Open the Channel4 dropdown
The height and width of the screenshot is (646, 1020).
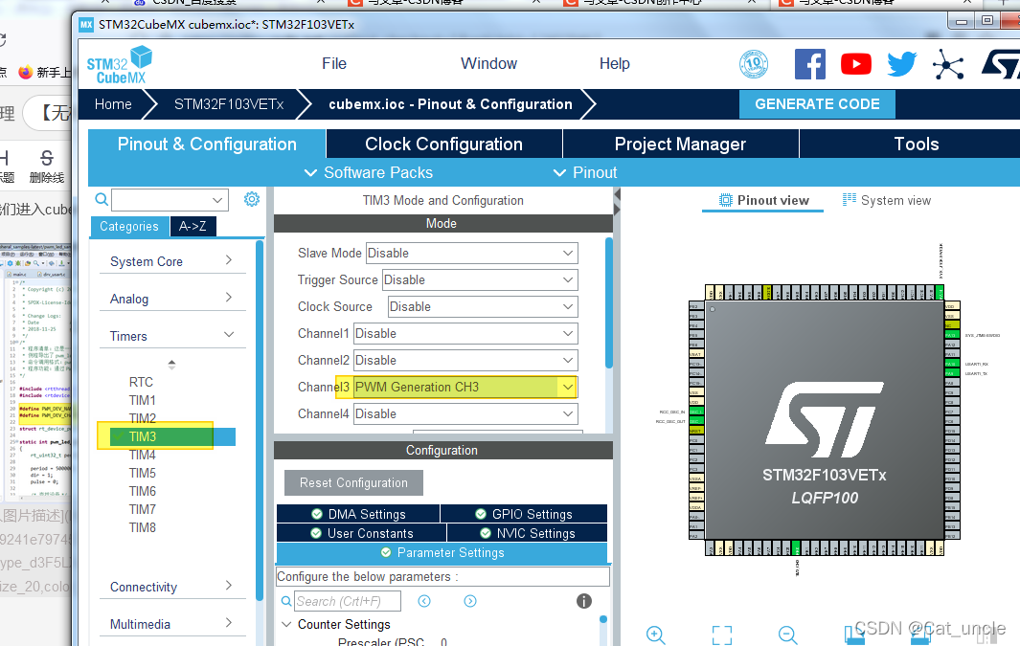pos(465,413)
